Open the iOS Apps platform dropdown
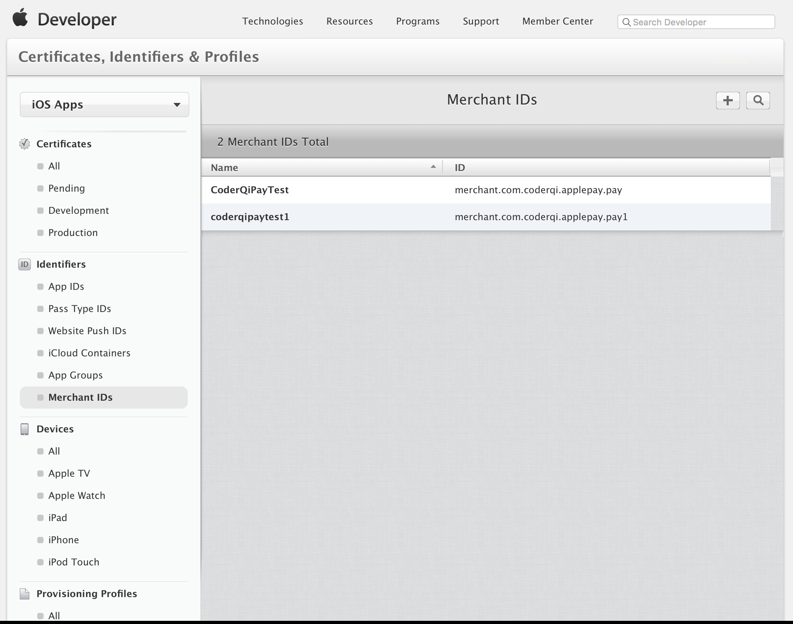 [105, 105]
